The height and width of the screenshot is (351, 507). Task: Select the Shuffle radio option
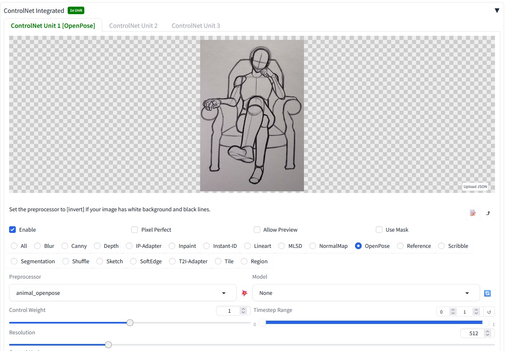click(x=66, y=261)
